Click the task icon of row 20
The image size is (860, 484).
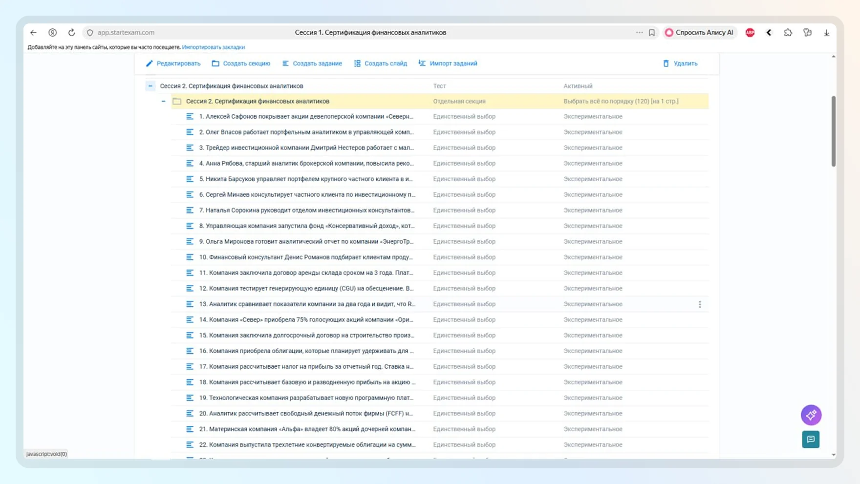click(190, 414)
